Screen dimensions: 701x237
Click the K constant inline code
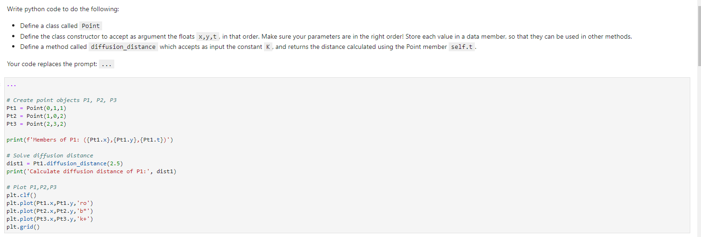click(x=268, y=47)
